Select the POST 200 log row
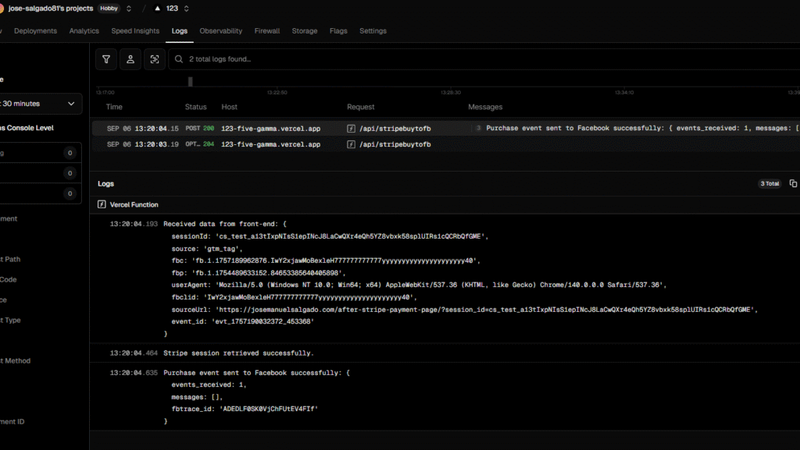This screenshot has width=800, height=450. click(x=281, y=128)
